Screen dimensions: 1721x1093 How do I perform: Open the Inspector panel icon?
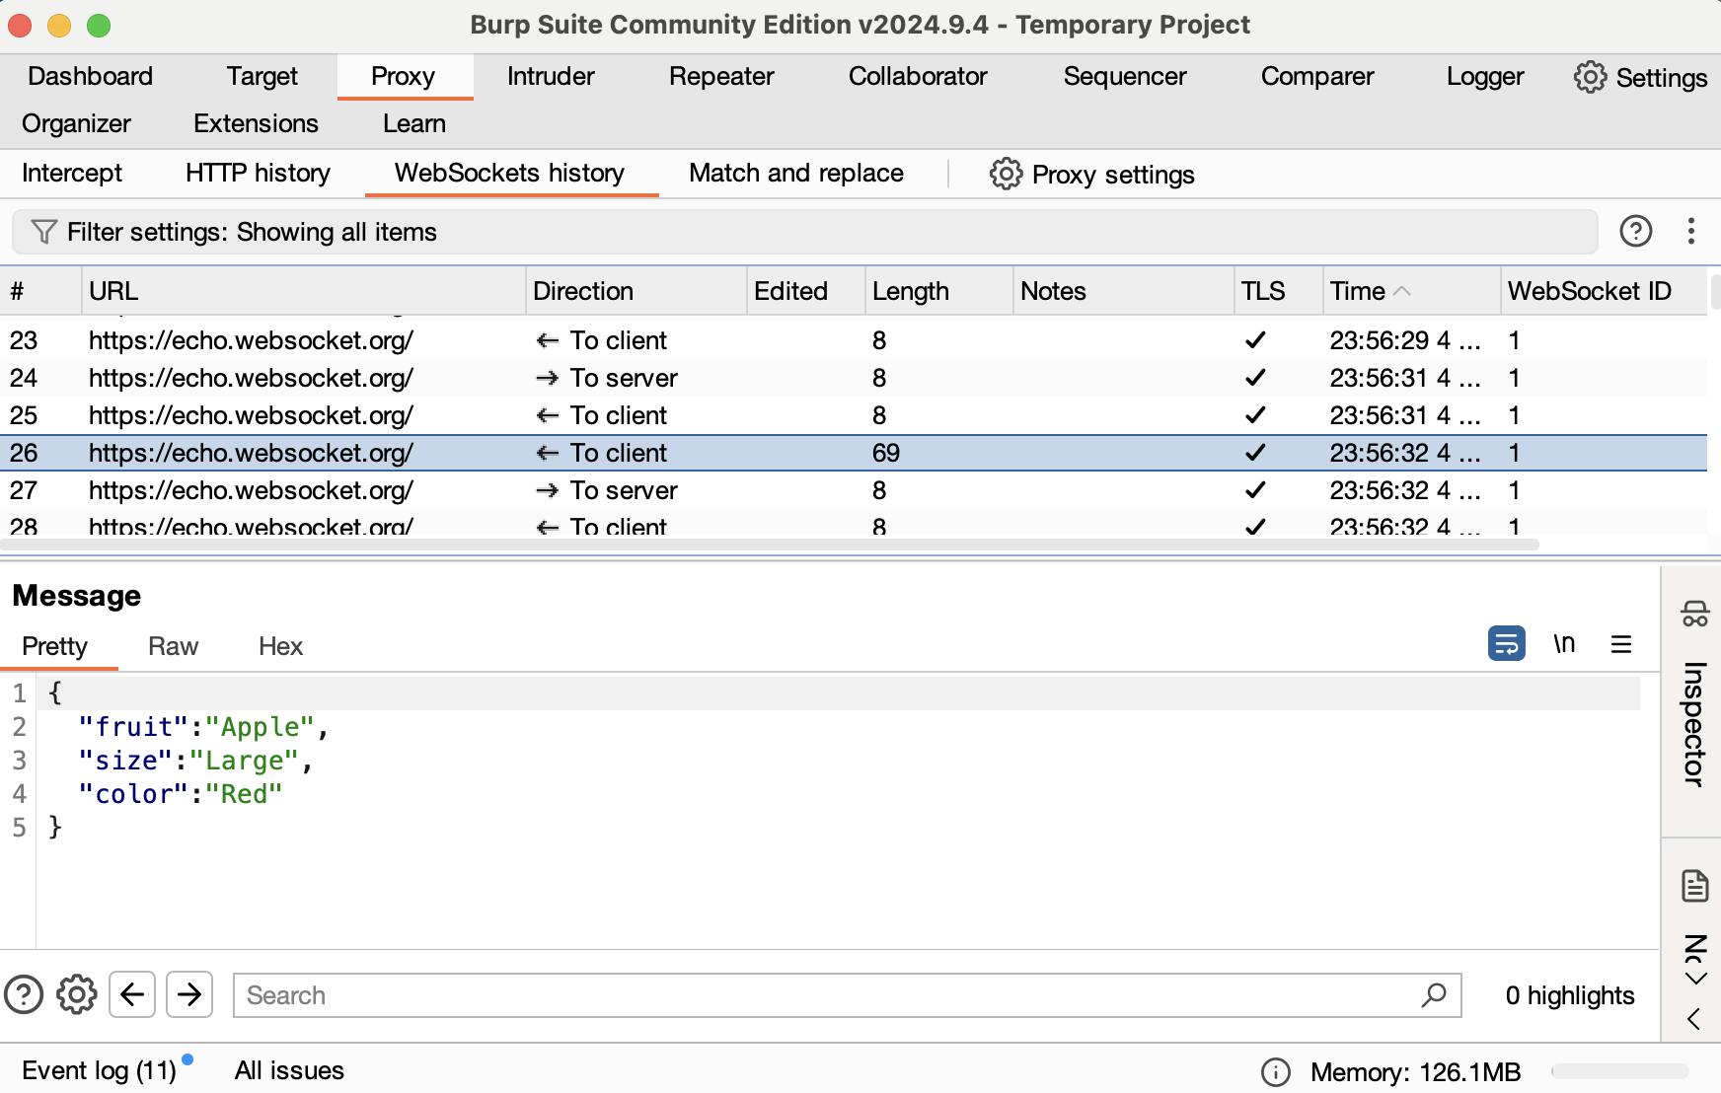point(1694,614)
